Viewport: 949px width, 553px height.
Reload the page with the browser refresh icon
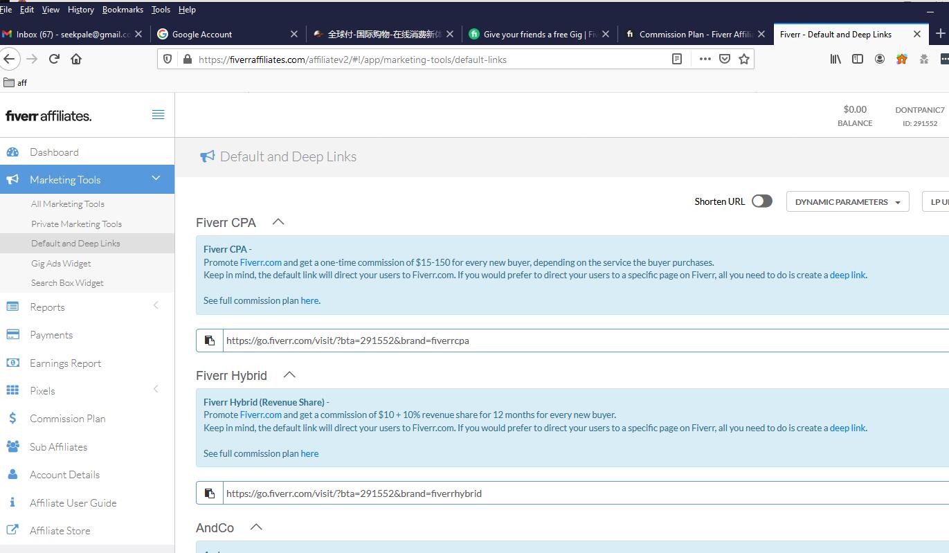pos(54,60)
